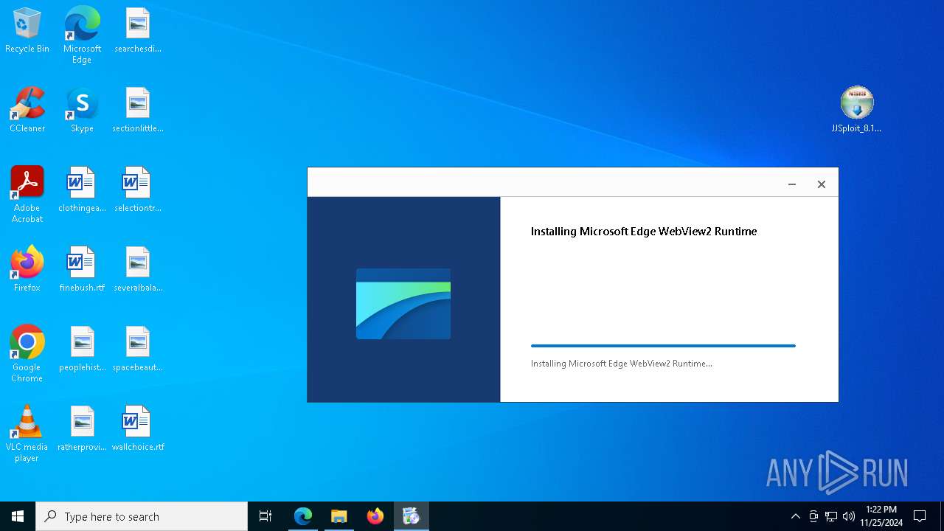Click the taskbar search box
This screenshot has width=944, height=531.
(142, 516)
